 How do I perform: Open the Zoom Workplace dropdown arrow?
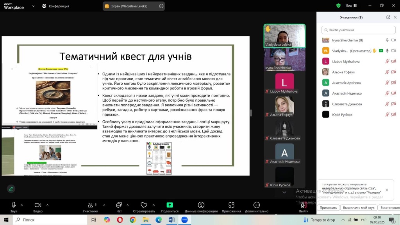(x=33, y=6)
